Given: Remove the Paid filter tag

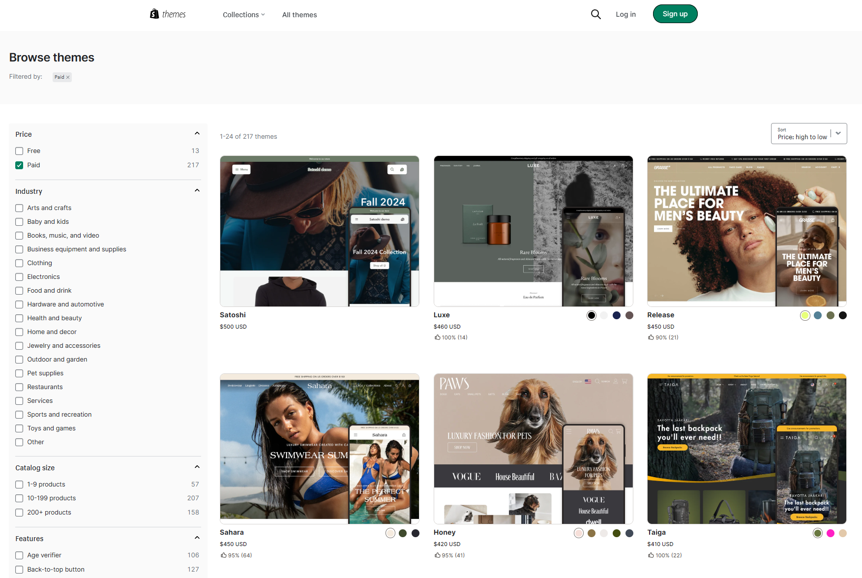Looking at the screenshot, I should [x=68, y=77].
